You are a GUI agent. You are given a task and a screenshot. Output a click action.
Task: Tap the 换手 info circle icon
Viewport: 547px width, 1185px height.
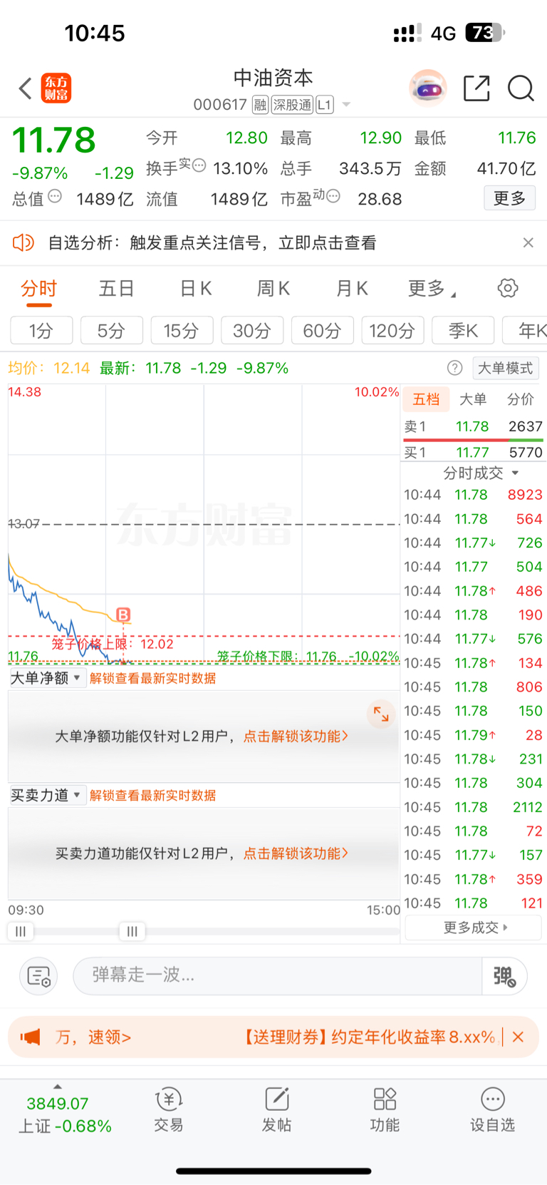tap(199, 165)
